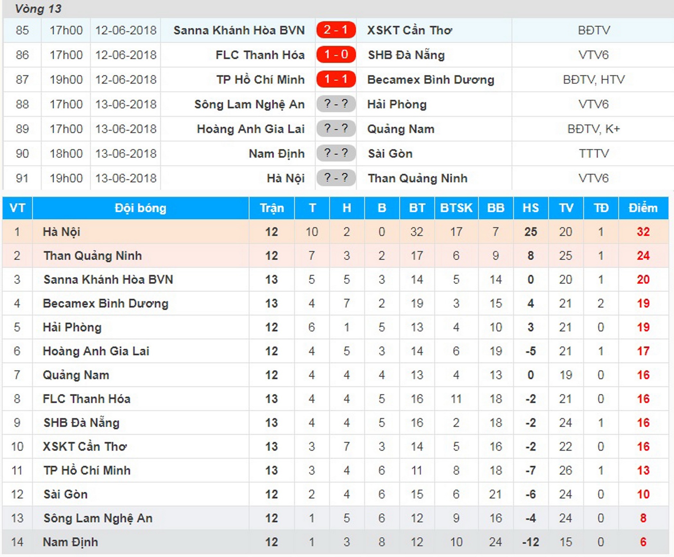Click pending score for Hà Nội match
This screenshot has width=674, height=557.
pos(336,178)
